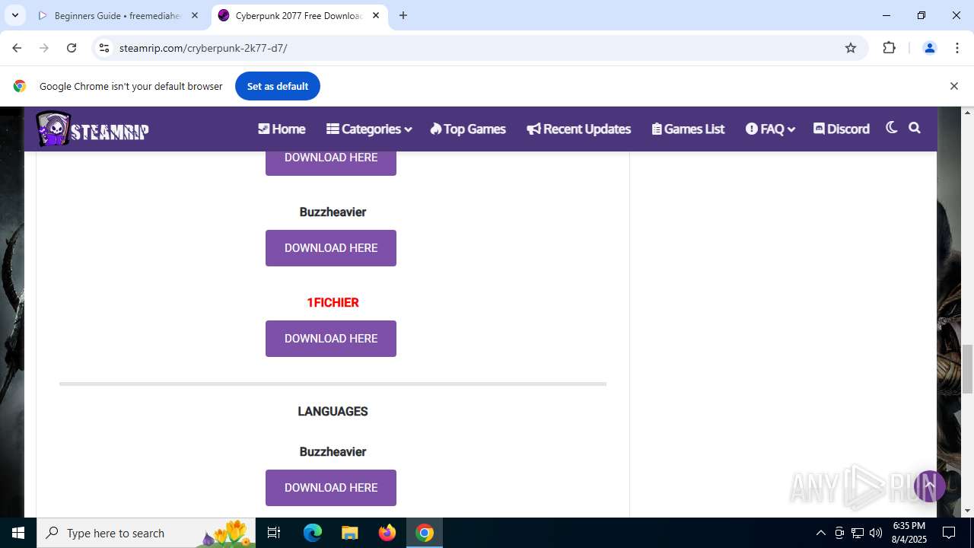
Task: Expand the FAQ dropdown menu
Action: click(770, 129)
